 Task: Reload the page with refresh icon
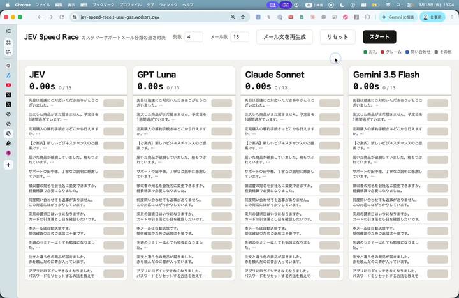click(x=61, y=17)
